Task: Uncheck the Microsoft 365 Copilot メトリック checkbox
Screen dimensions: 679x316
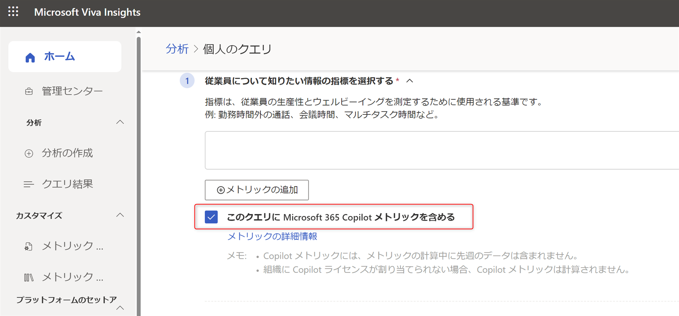Action: click(x=211, y=217)
